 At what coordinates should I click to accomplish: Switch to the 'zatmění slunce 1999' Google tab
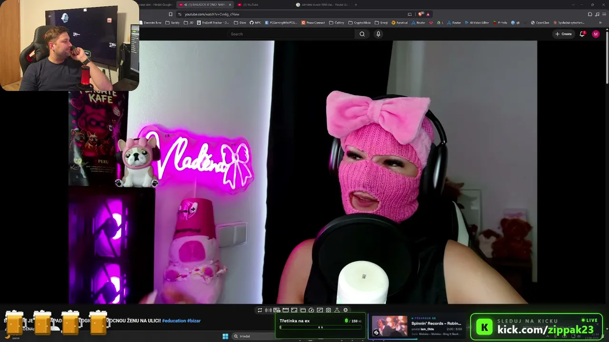point(324,5)
